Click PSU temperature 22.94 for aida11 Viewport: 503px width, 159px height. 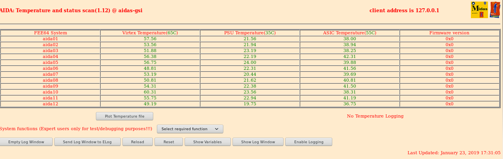[x=250, y=98]
